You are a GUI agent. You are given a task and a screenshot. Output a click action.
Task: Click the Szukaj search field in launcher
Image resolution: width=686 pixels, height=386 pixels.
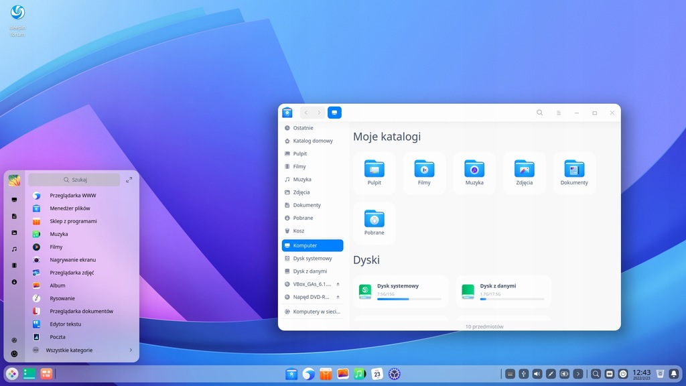tap(74, 180)
